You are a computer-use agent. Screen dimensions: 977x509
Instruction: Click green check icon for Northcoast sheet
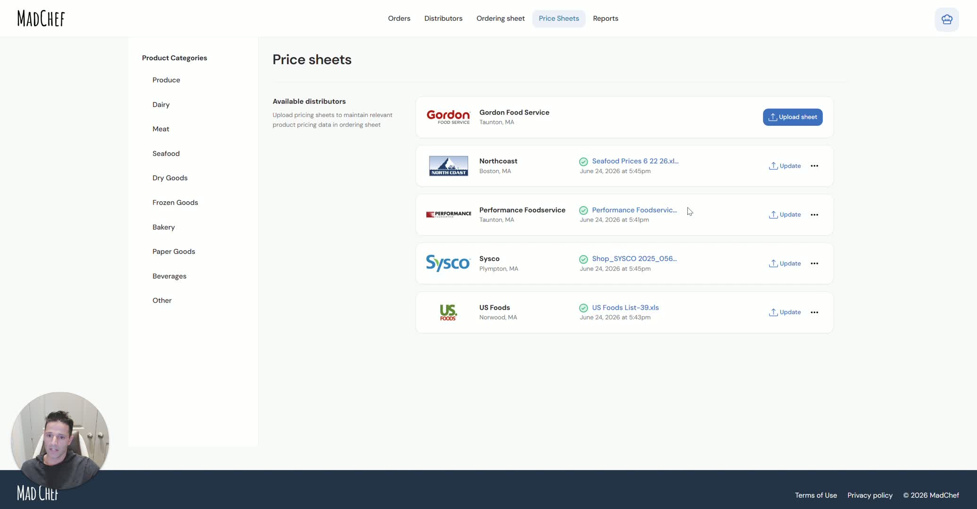pyautogui.click(x=583, y=162)
